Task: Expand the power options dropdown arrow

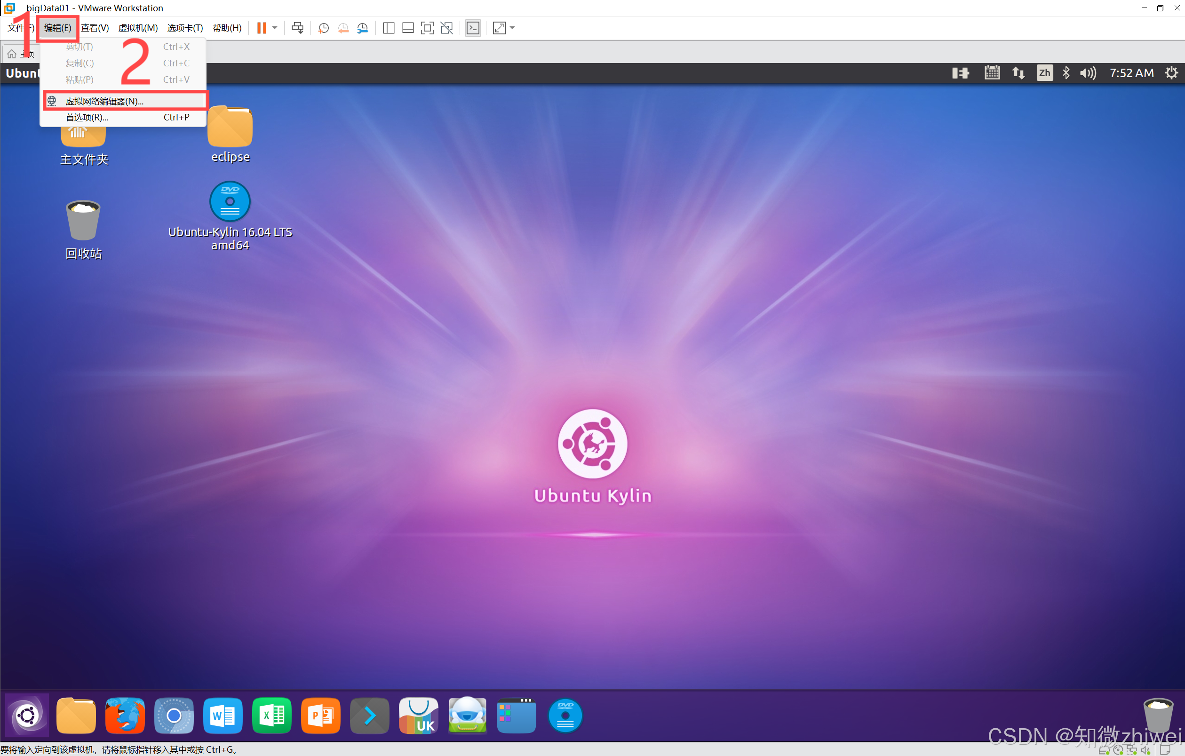Action: coord(275,28)
